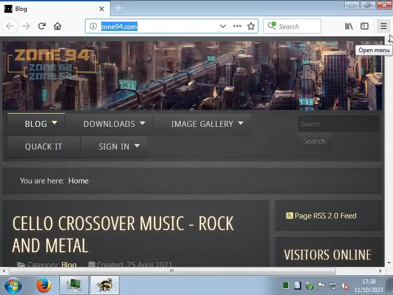Click the site Search button
The image size is (393, 295).
314,141
